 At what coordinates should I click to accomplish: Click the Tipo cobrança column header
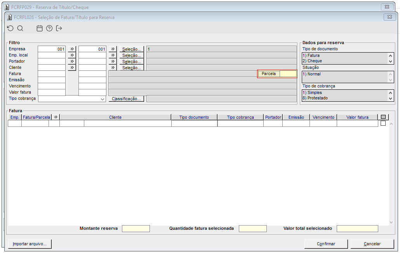click(x=240, y=117)
